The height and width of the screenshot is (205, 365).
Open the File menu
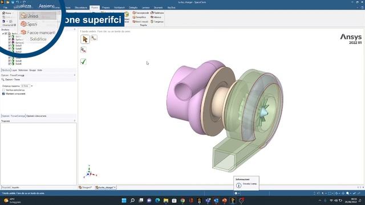pos(5,7)
